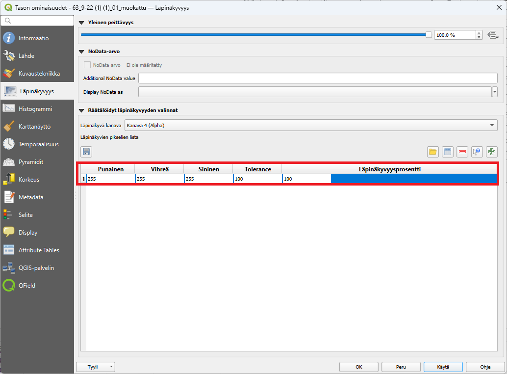Click the save transparent pixels list icon
The image size is (507, 374).
pyautogui.click(x=86, y=152)
